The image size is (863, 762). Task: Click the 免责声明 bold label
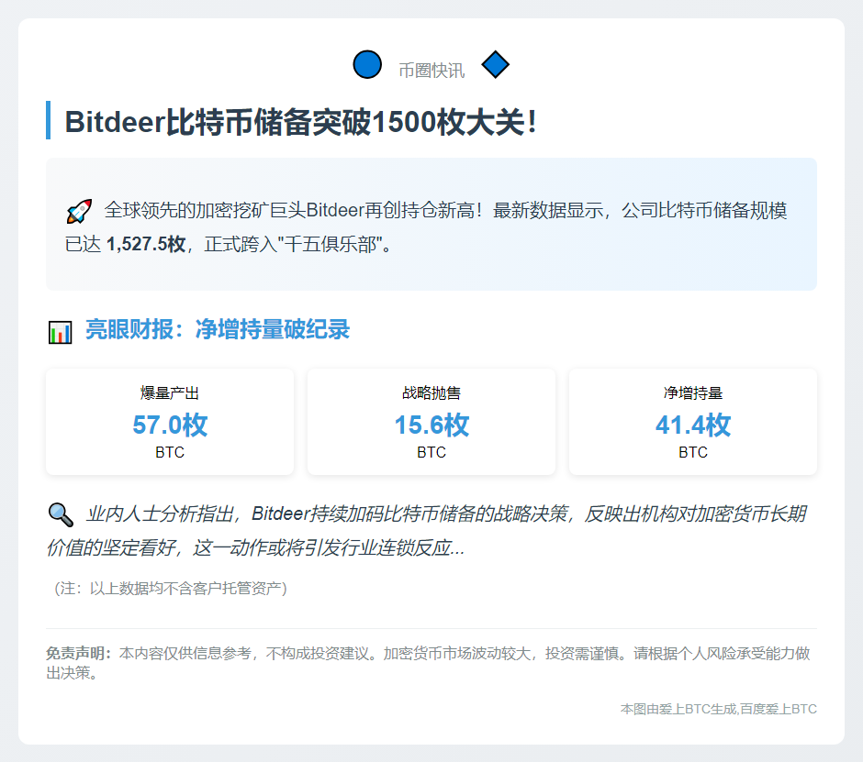tap(79, 653)
